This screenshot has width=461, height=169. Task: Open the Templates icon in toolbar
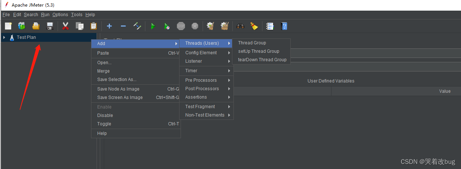click(22, 26)
